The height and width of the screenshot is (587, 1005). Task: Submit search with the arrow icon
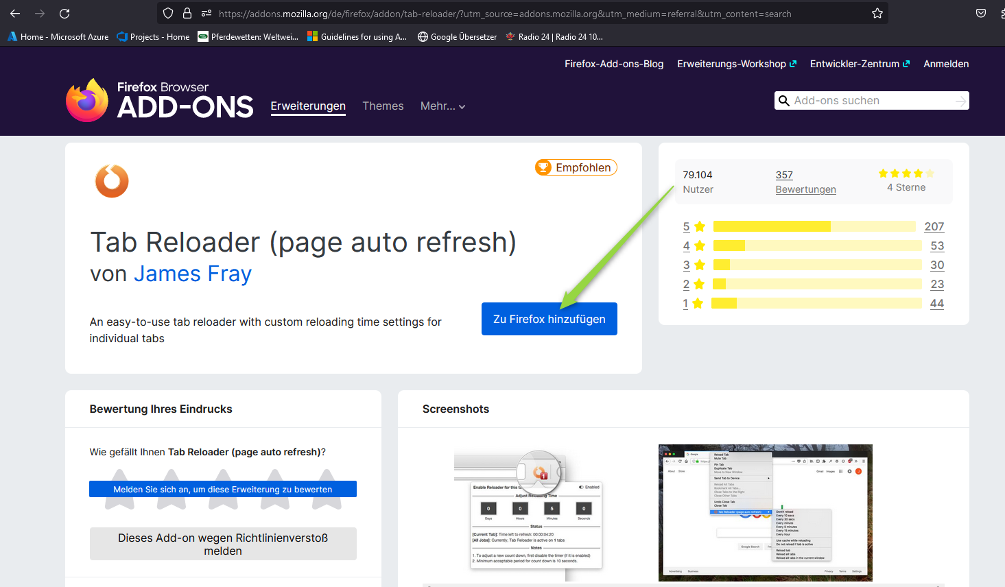tap(960, 101)
